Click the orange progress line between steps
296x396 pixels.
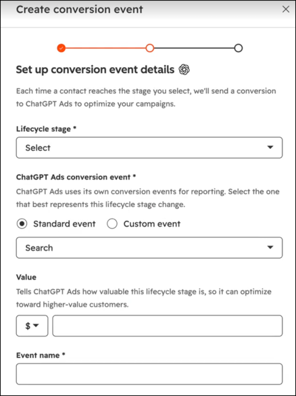click(x=105, y=48)
